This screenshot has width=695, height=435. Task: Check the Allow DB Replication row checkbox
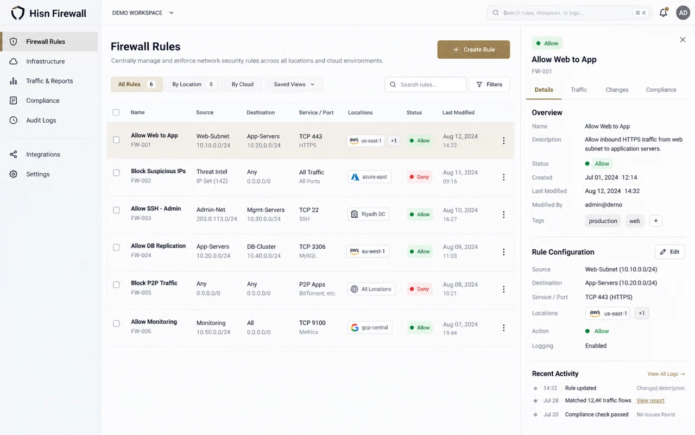coord(116,247)
